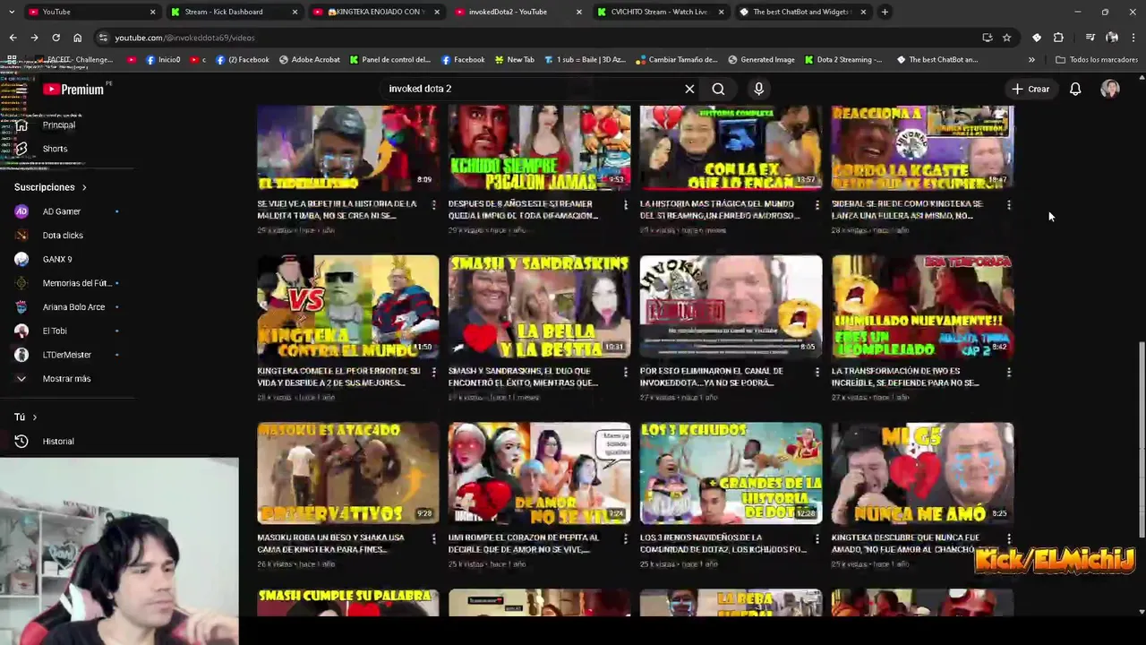Bookmark this page star icon
This screenshot has width=1146, height=645.
pos(1006,38)
